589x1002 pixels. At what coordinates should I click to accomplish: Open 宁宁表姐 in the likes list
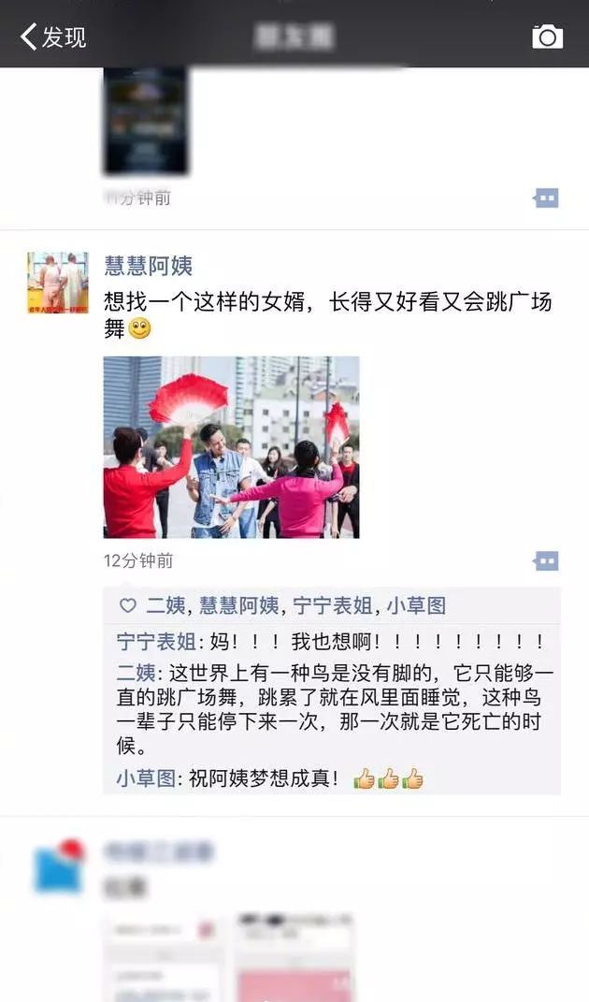(332, 605)
